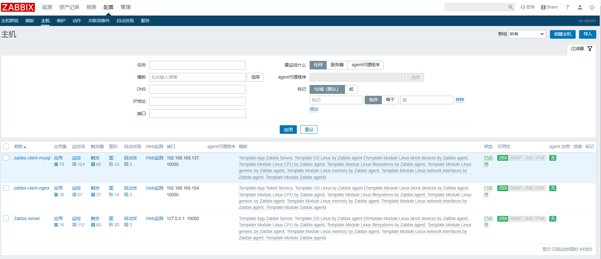Click encryption 无 badge for zabbix-client-mysql
The image size is (601, 259).
553,158
